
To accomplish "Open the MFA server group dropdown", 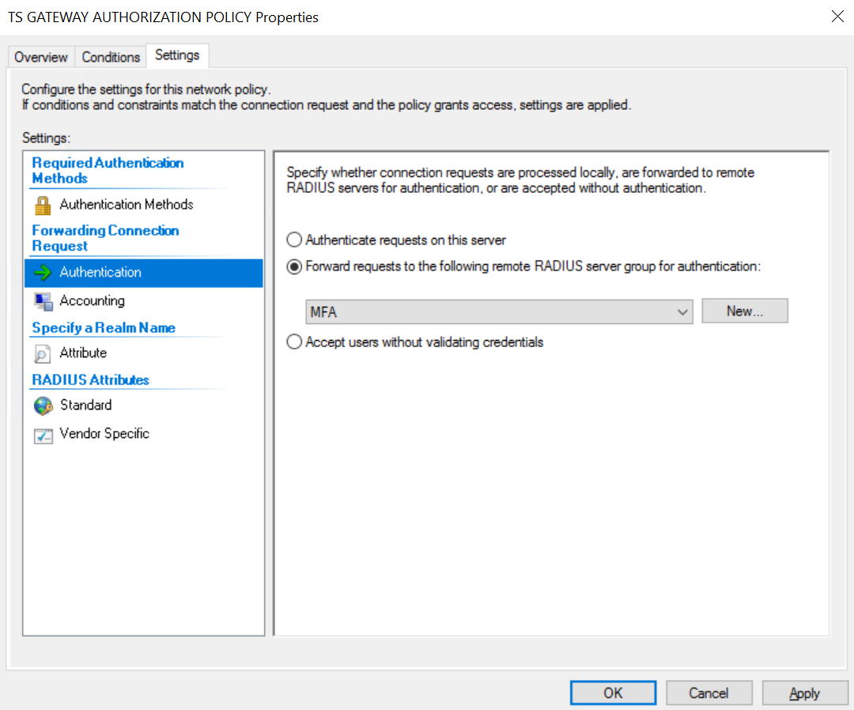I will click(682, 311).
